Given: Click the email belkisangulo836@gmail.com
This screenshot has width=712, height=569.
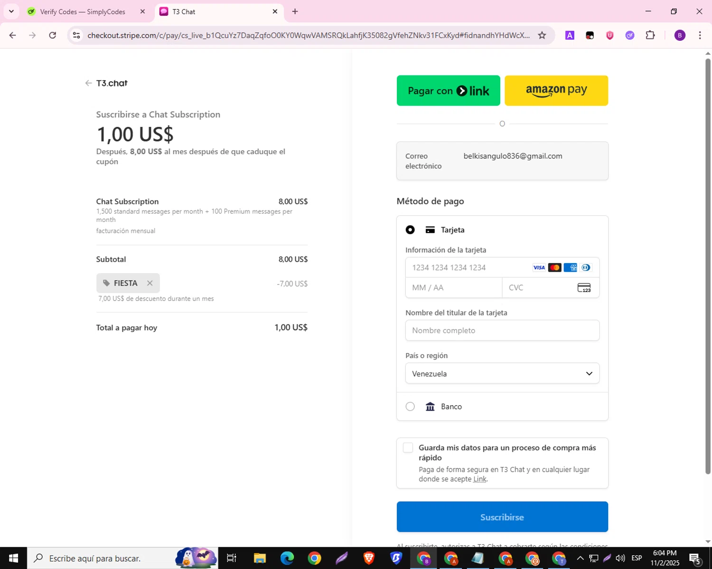Looking at the screenshot, I should (513, 156).
